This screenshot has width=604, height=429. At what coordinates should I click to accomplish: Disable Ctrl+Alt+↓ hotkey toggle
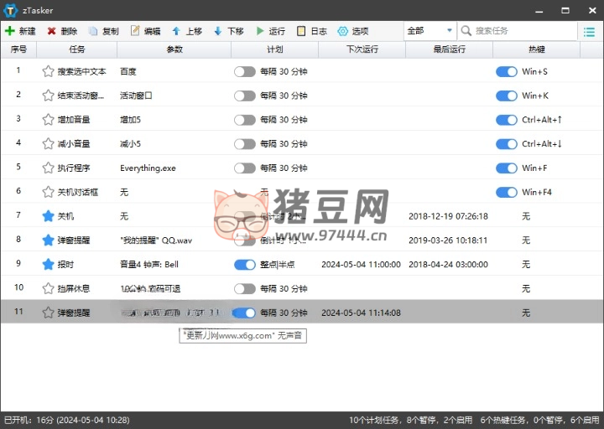pyautogui.click(x=506, y=144)
